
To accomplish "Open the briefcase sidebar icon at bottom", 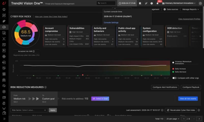I will coord(4,113).
